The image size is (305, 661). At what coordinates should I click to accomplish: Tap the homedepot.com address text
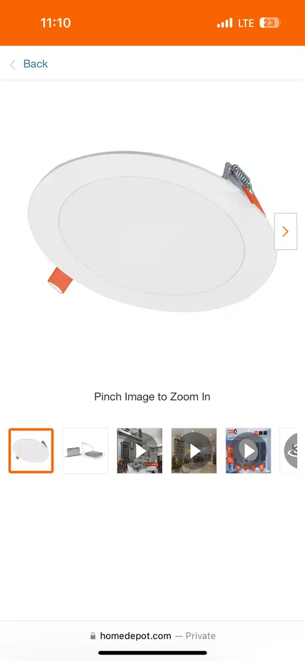[136, 636]
